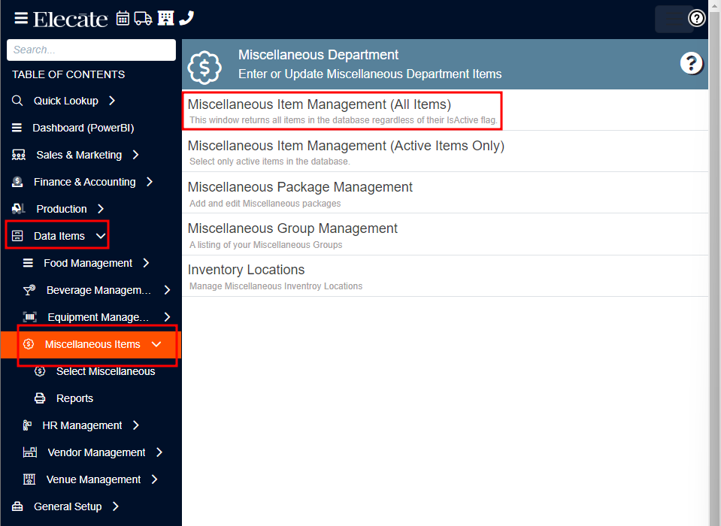Click the Sales & Marketing people icon
The image size is (721, 526).
18,155
